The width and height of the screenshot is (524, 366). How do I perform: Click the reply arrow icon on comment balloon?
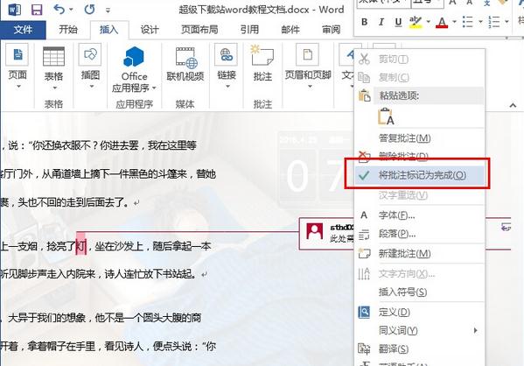click(x=506, y=227)
